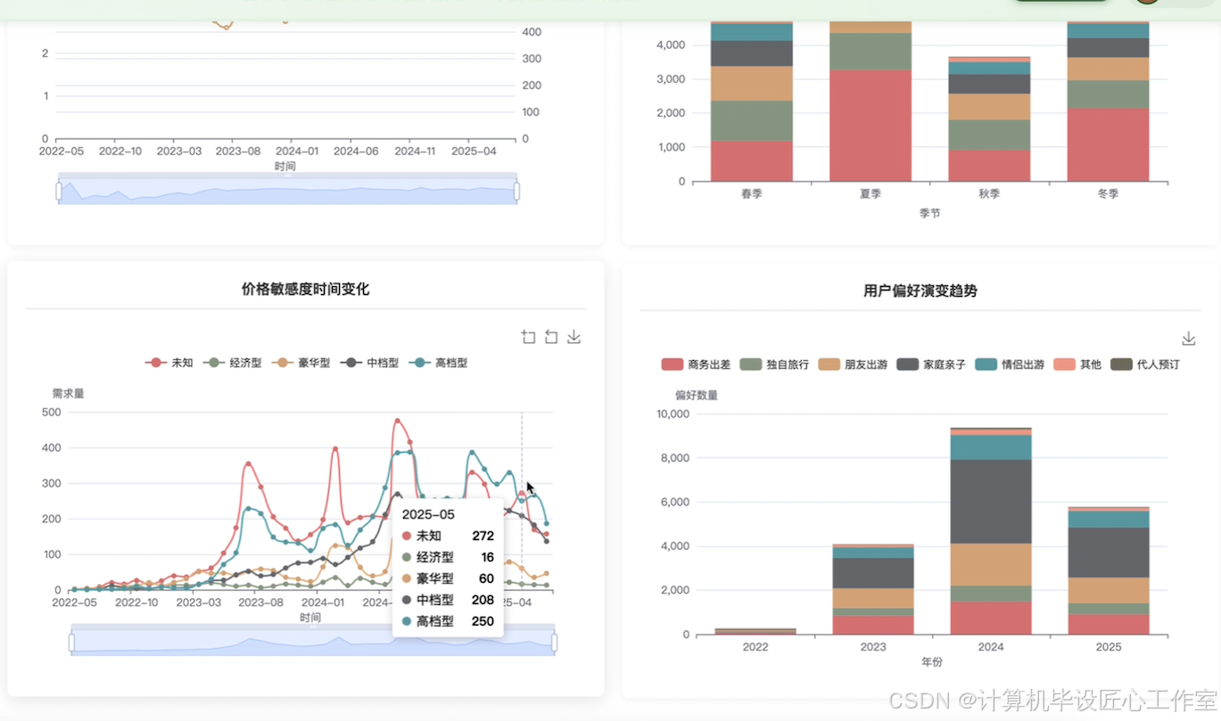
Task: Save the 用户偏好演变趋势 chart as image
Action: coord(1188,339)
